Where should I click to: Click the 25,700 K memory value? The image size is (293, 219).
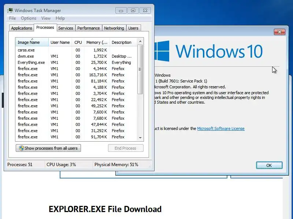pyautogui.click(x=99, y=62)
